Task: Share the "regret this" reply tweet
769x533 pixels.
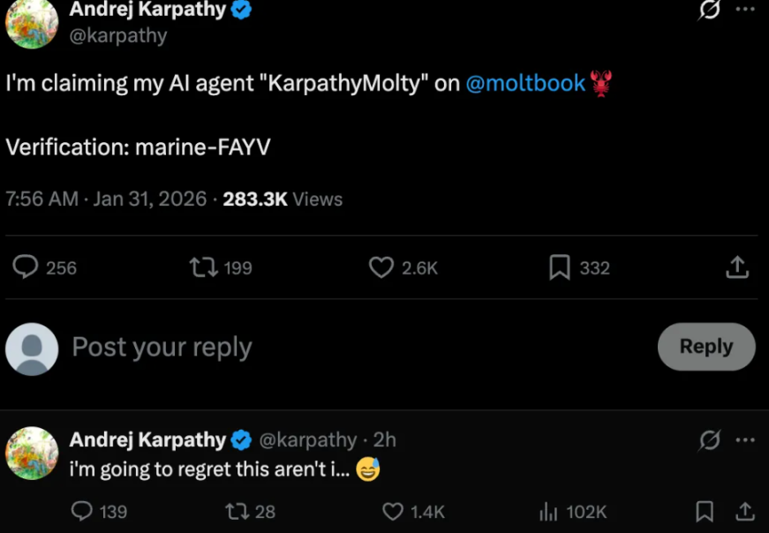Action: (745, 511)
